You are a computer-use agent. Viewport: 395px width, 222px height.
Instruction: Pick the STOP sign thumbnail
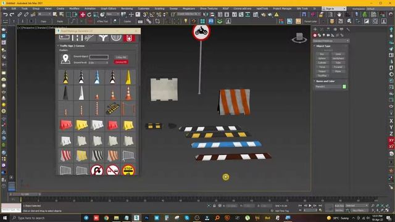pyautogui.click(x=128, y=170)
